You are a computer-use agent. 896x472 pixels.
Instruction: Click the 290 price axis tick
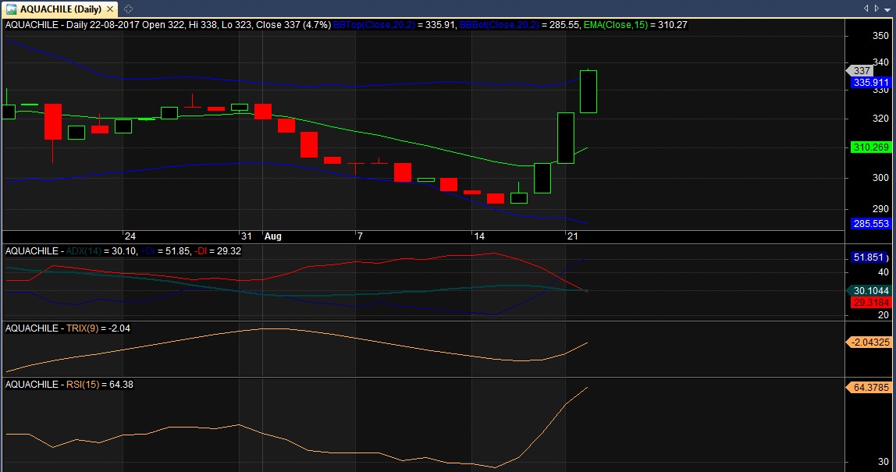(x=880, y=209)
